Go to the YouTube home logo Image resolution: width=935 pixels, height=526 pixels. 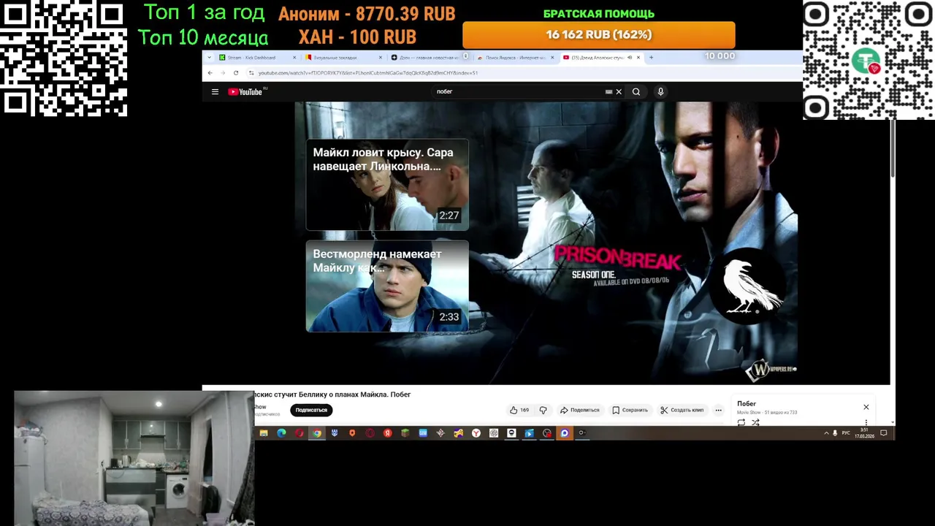pos(245,92)
